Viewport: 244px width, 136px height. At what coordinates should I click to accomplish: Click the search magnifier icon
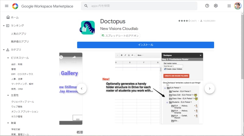point(86,6)
